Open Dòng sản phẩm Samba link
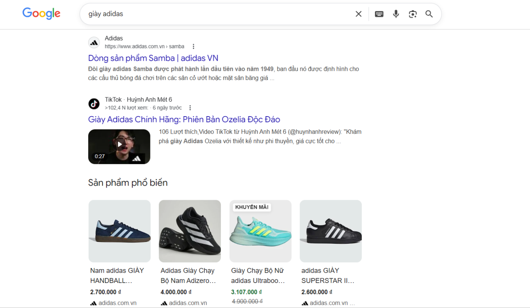The image size is (530, 308). [153, 58]
